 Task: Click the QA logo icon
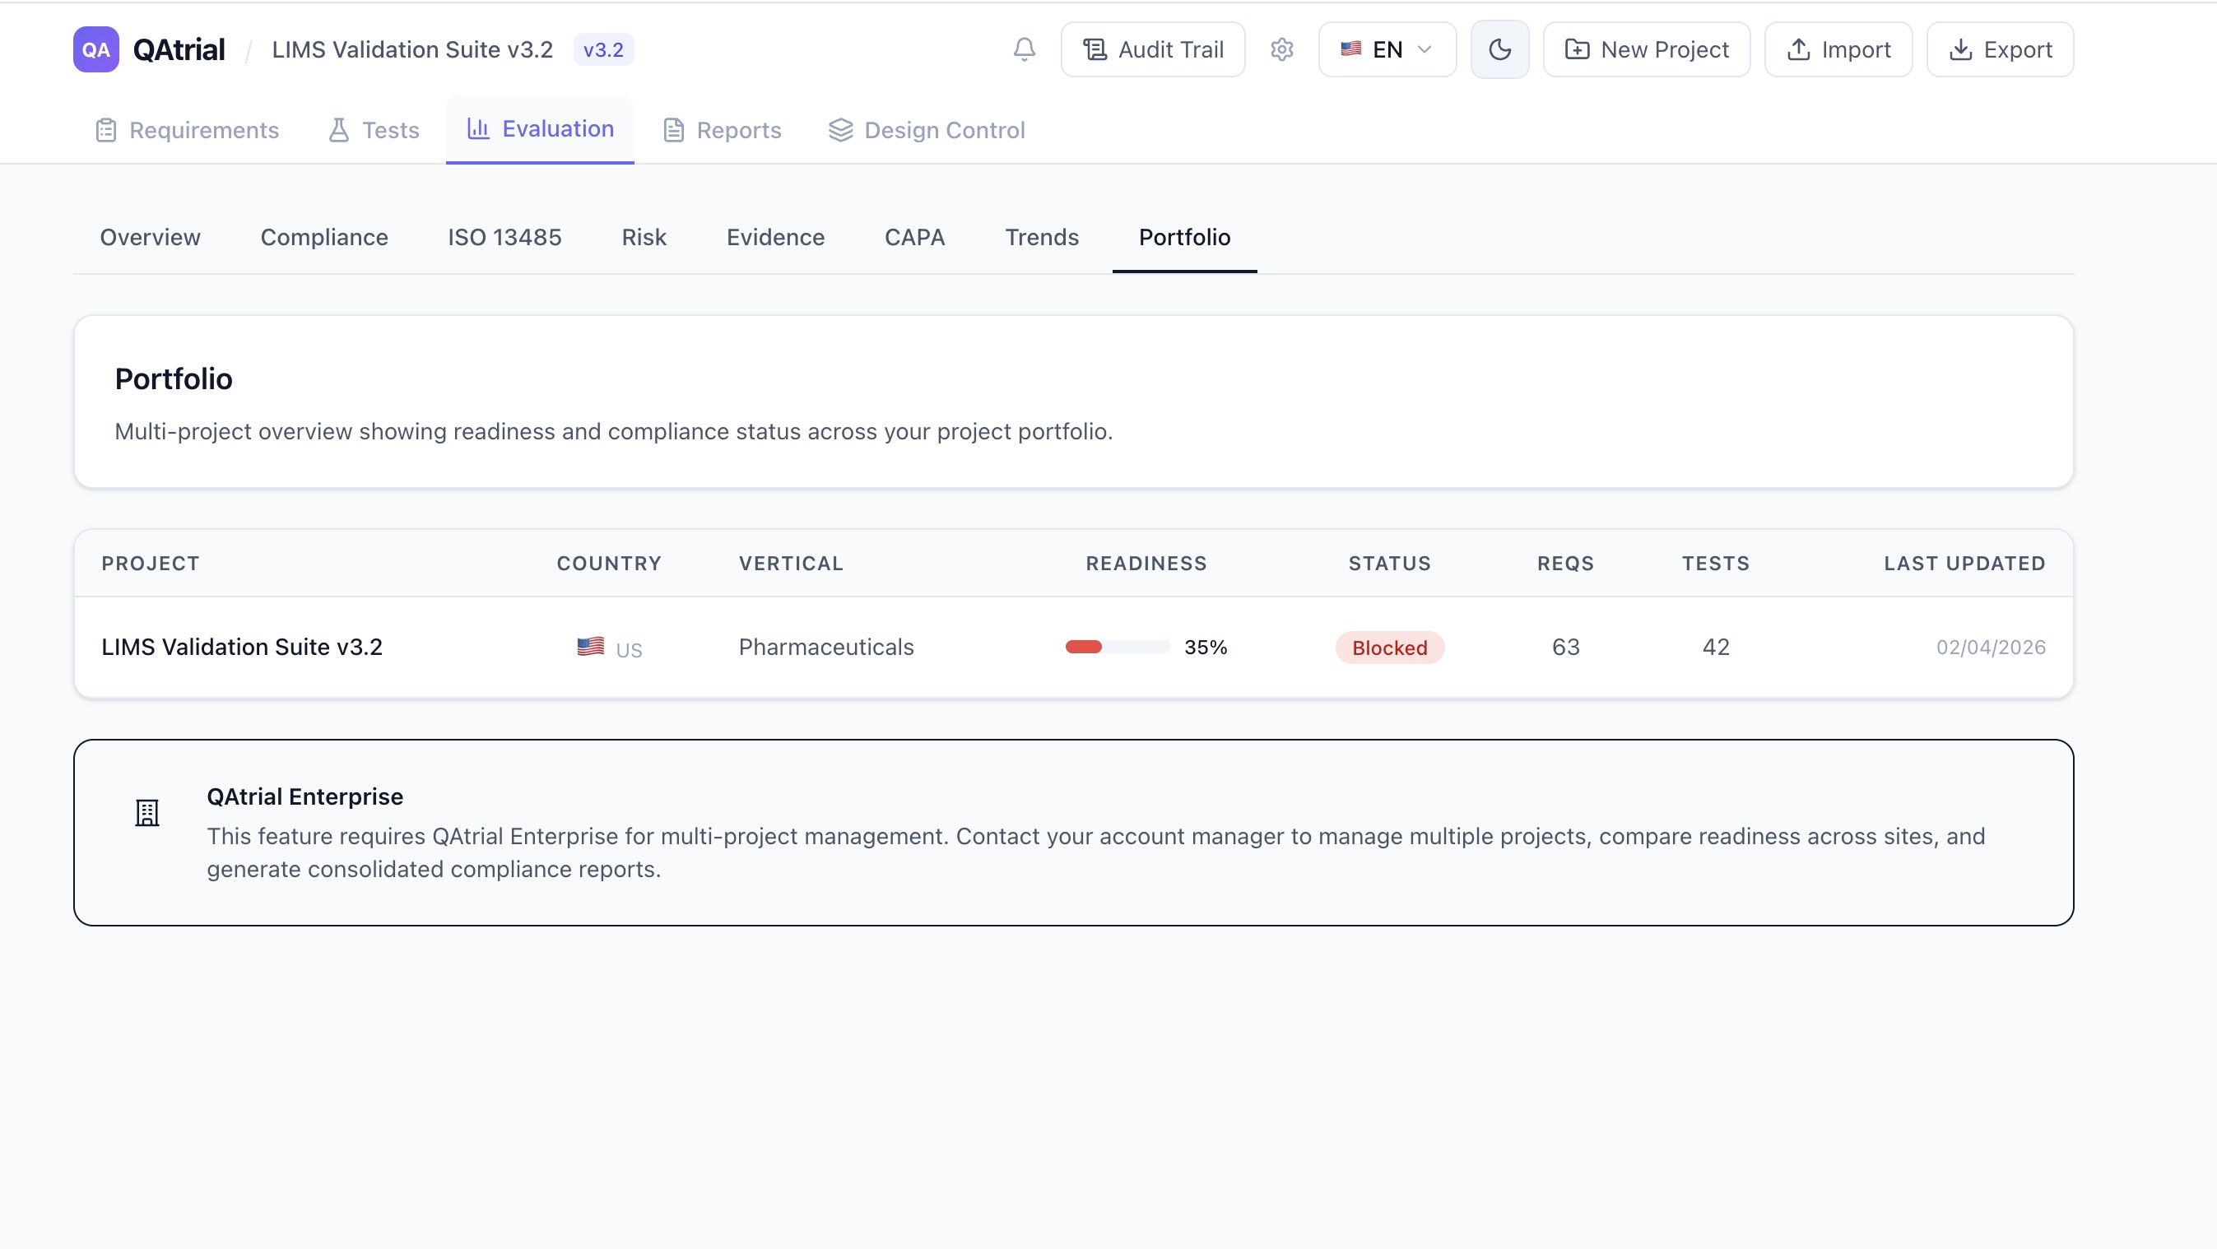point(95,50)
